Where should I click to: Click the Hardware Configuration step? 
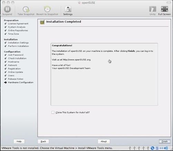[x=21, y=82]
